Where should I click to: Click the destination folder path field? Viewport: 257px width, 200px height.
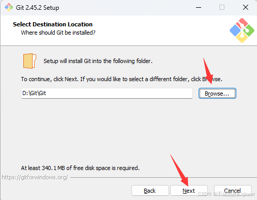[x=107, y=94]
